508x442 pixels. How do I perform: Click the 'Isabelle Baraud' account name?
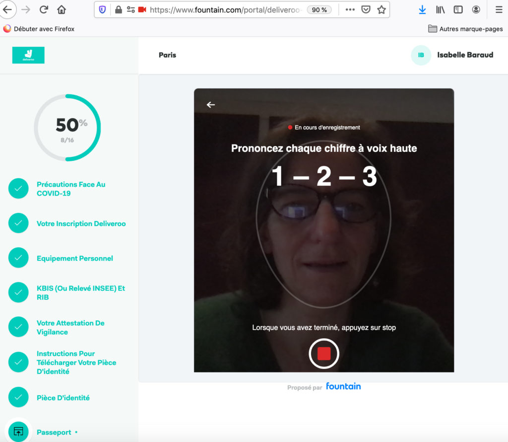click(465, 55)
